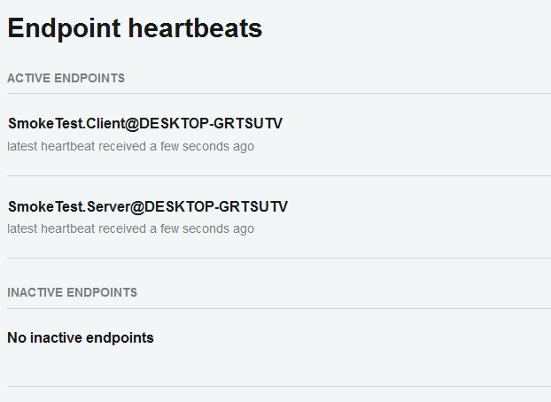Click the DESKTOP-GRTSUTV host in the Client endpoint name
Image resolution: width=551 pixels, height=402 pixels.
tap(211, 123)
